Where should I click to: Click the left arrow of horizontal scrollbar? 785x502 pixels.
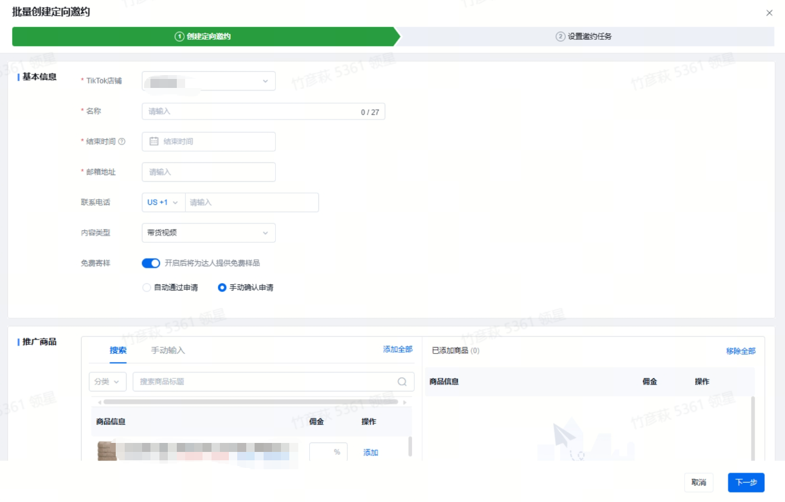(100, 402)
